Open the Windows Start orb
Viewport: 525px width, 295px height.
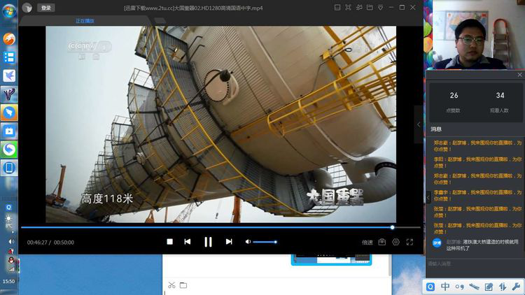[x=9, y=11]
